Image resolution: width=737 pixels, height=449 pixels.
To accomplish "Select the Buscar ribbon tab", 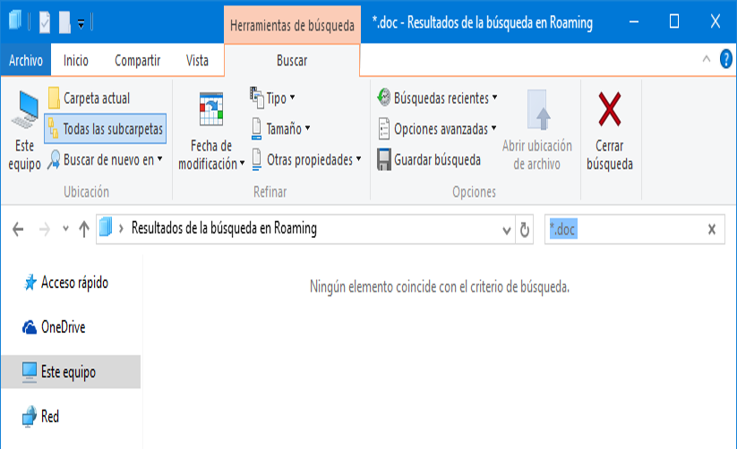I will click(292, 60).
